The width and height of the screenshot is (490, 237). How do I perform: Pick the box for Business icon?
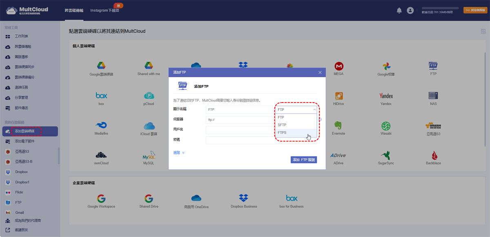(292, 198)
